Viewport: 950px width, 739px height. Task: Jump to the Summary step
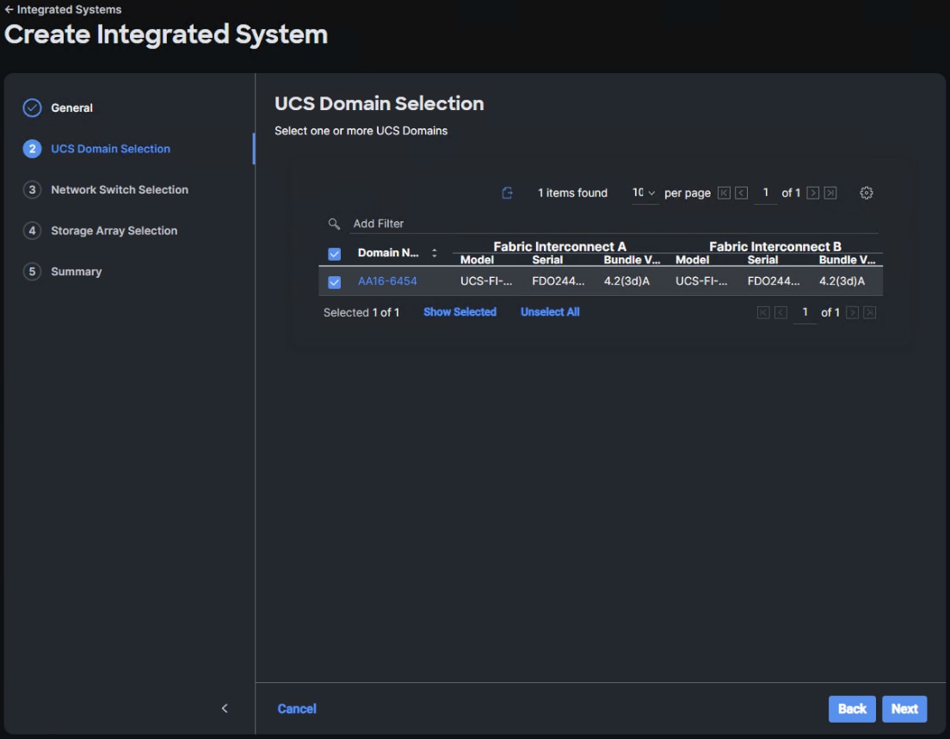[76, 272]
